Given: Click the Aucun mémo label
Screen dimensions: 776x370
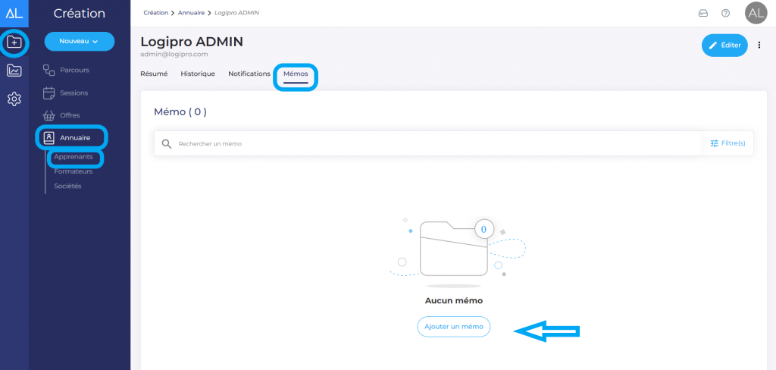Looking at the screenshot, I should [454, 301].
